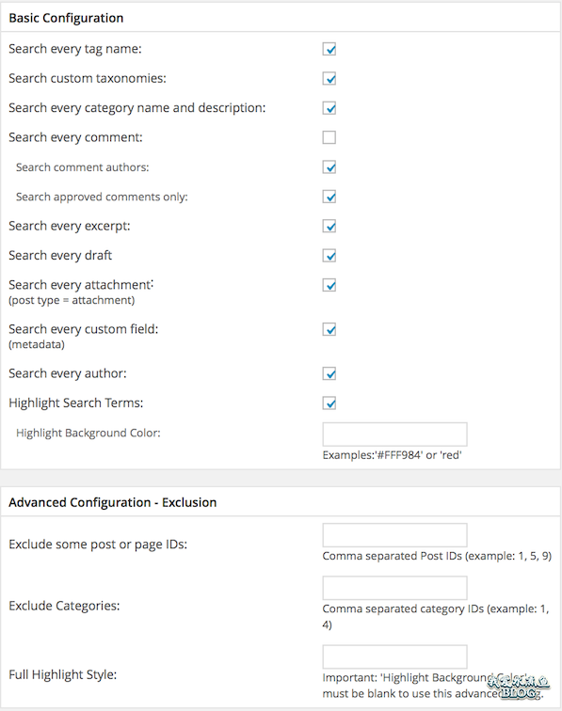
Task: Click the 'Comma separated category IDs' hint
Action: click(x=436, y=616)
